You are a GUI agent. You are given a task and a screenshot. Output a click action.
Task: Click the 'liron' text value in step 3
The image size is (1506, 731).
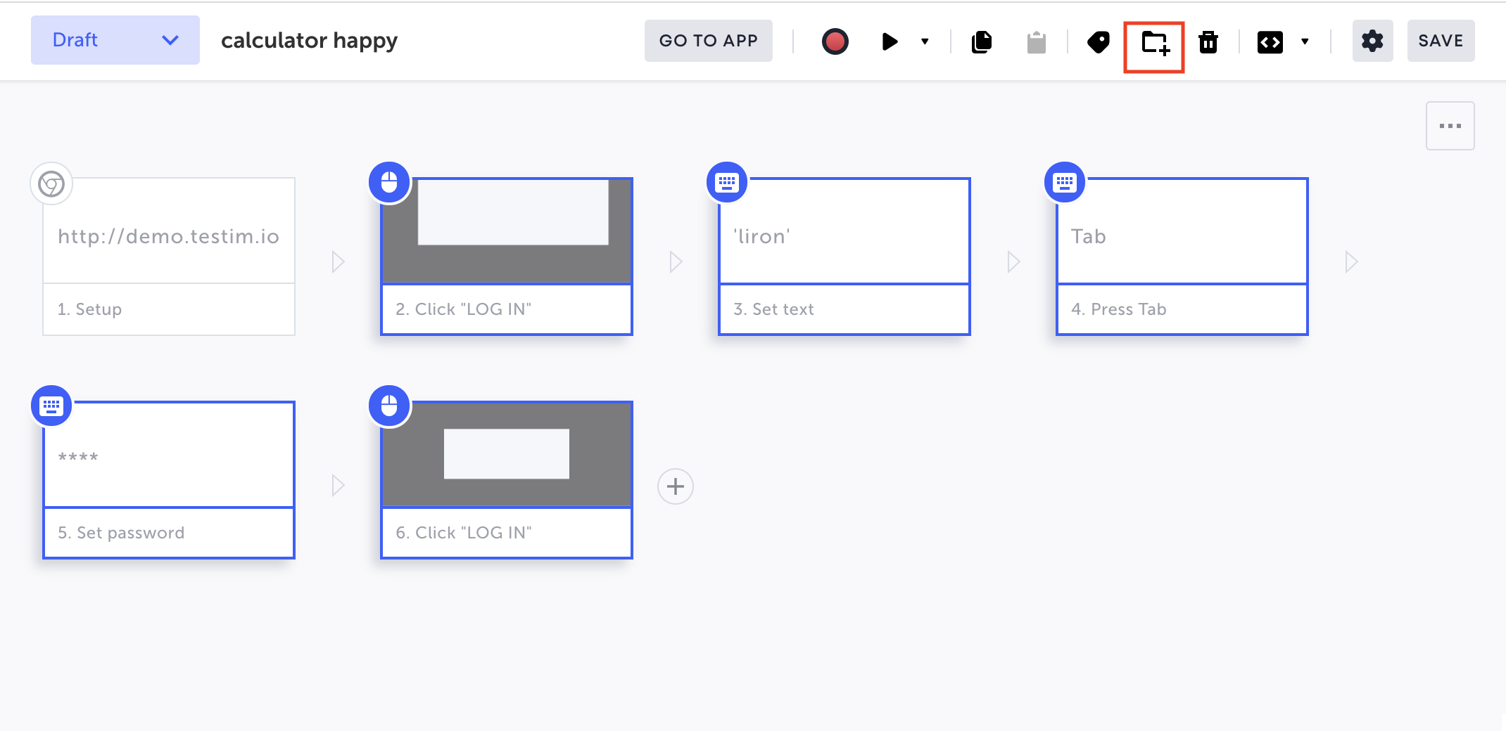pyautogui.click(x=761, y=236)
